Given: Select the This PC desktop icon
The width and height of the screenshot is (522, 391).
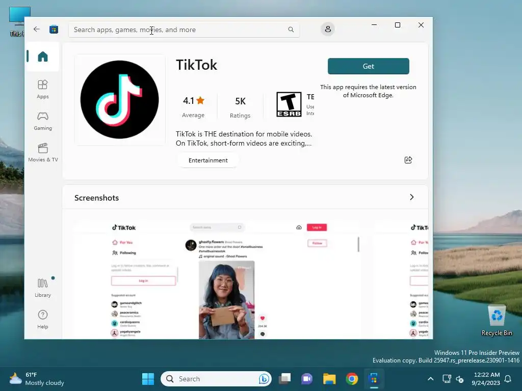Looking at the screenshot, I should click(x=17, y=21).
